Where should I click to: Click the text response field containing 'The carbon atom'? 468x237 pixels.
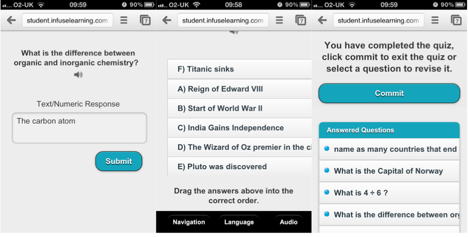pyautogui.click(x=79, y=128)
